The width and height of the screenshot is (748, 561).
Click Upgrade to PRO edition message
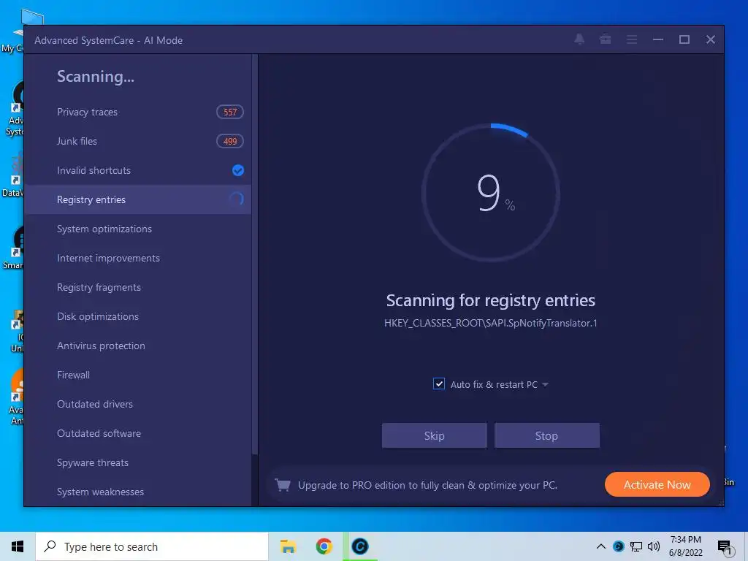[427, 485]
